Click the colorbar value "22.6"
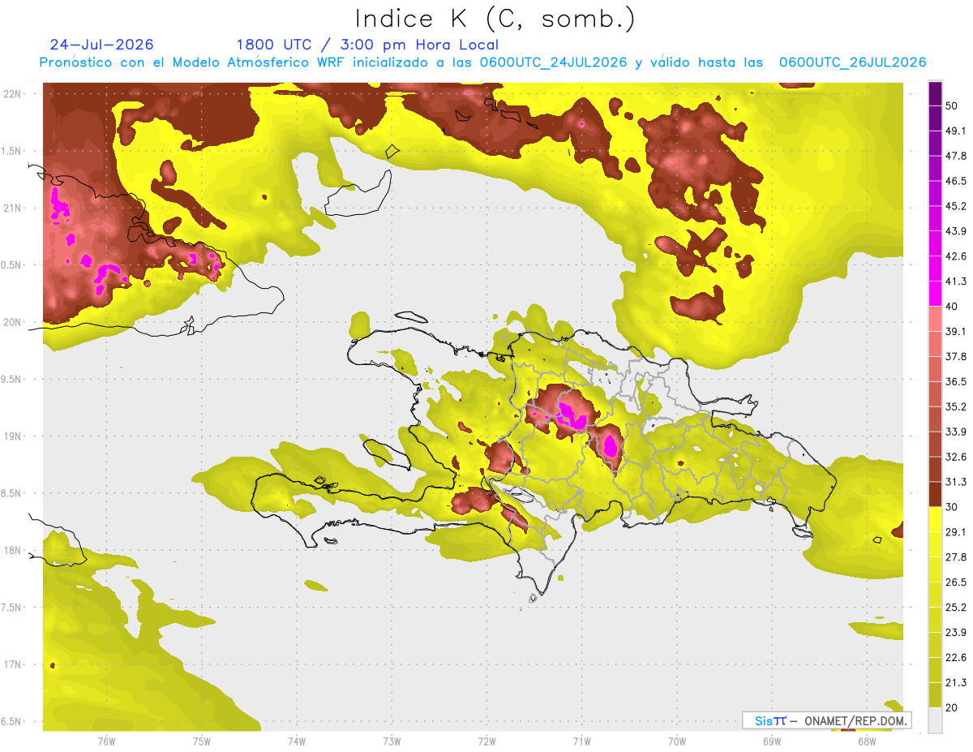The width and height of the screenshot is (973, 752). point(956,658)
